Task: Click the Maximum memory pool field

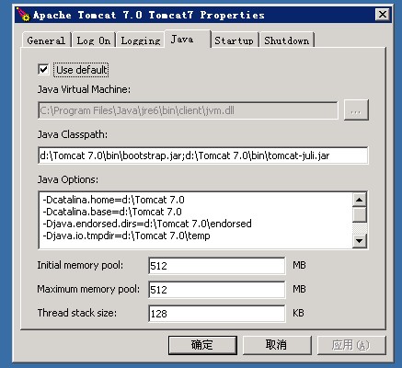Action: (x=217, y=290)
